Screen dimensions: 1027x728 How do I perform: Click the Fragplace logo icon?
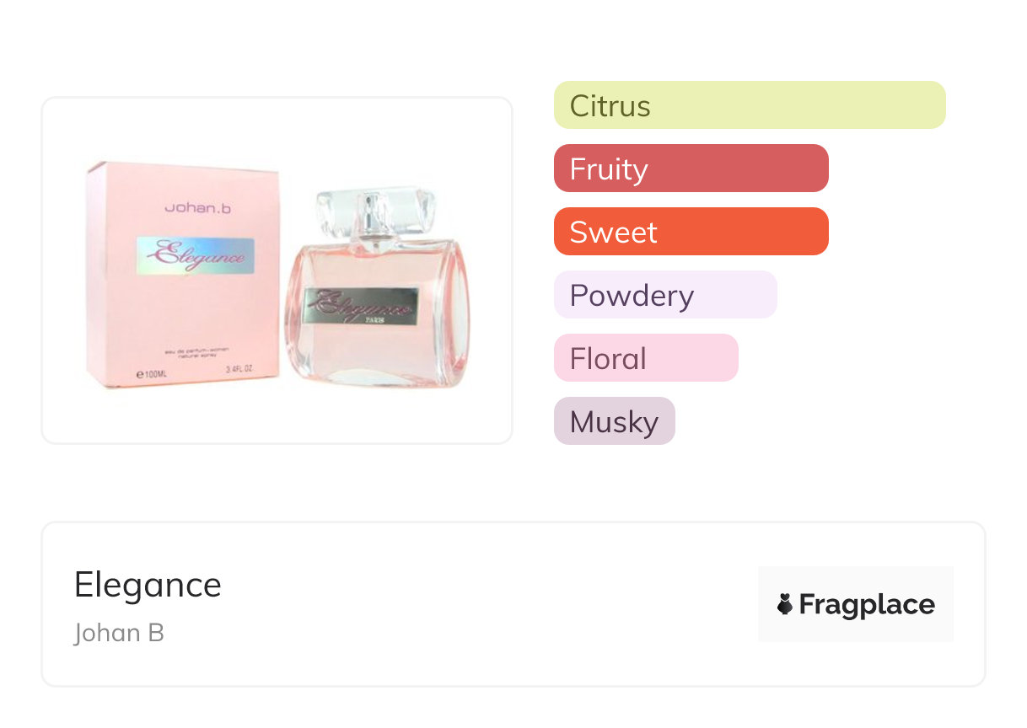tap(785, 604)
